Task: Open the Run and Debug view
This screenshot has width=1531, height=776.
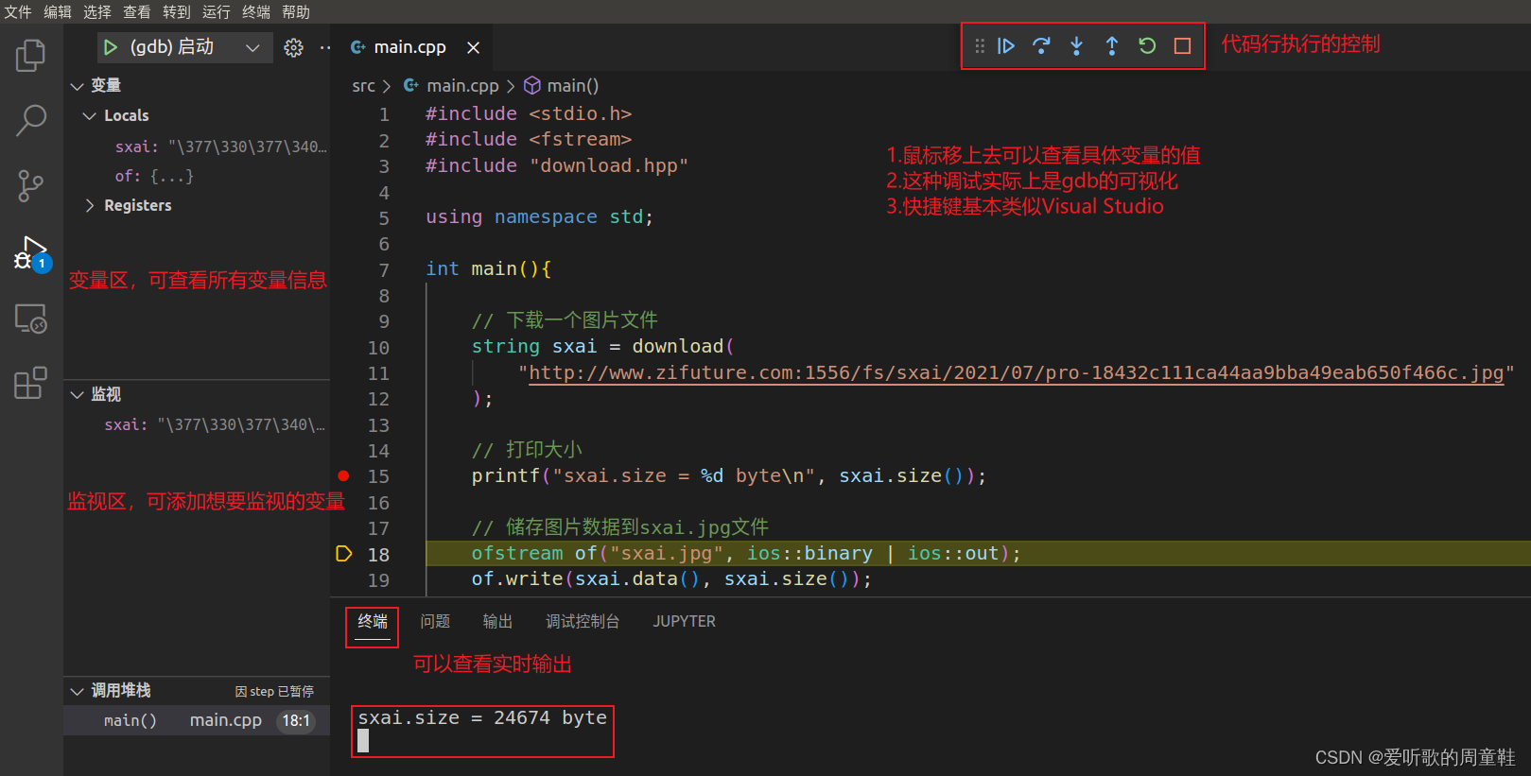Action: click(x=31, y=253)
